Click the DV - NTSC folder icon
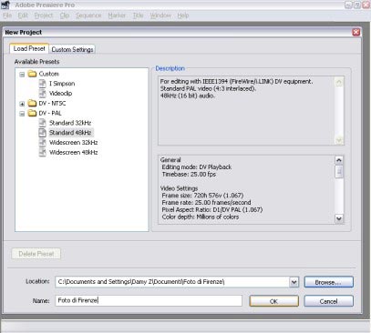Image resolution: width=371 pixels, height=333 pixels. coord(32,103)
